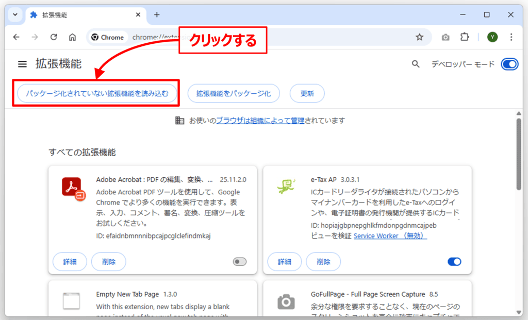Reload the page with the refresh icon
This screenshot has height=320, width=528.
[53, 37]
